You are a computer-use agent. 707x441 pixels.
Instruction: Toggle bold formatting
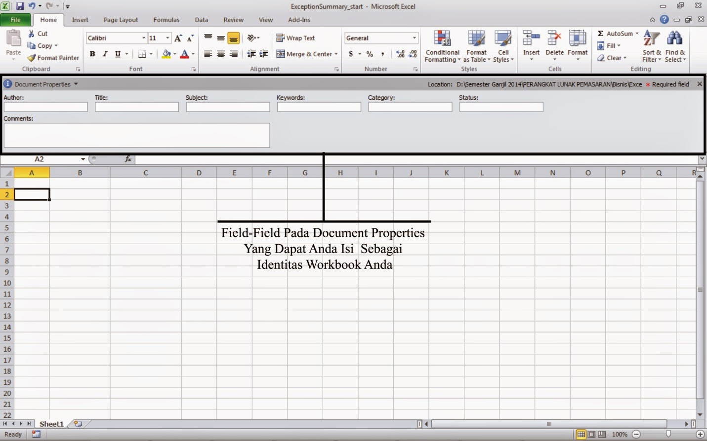point(92,54)
